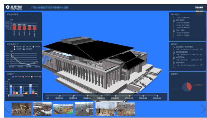The width and height of the screenshot is (207, 118).
Task: Click last milestone node circle in milestone panel
Action: pyautogui.click(x=174, y=63)
